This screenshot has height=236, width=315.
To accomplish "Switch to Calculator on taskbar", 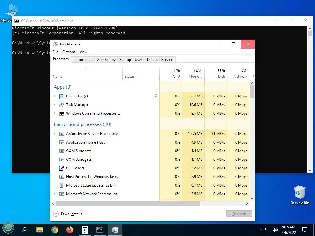I will 85,230.
